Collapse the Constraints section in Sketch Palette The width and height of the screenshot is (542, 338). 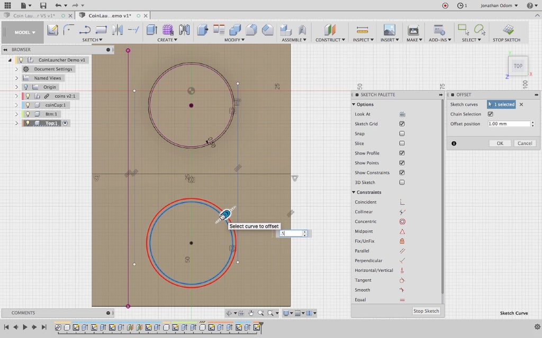[354, 192]
